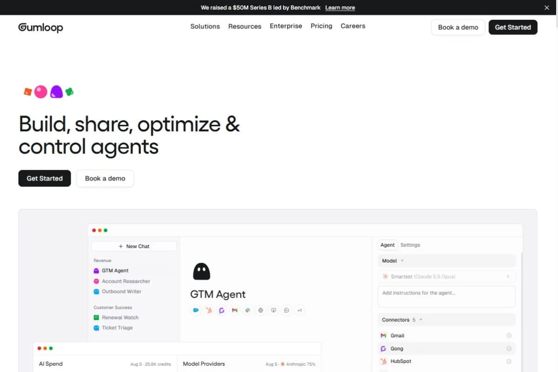
Task: Open the Gumloop logo home link
Action: click(40, 27)
